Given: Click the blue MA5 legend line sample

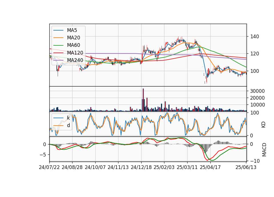Looking at the screenshot, I should point(58,31).
